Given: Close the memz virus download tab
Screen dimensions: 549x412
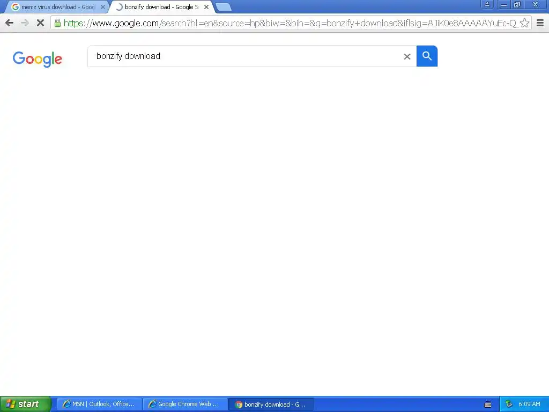Looking at the screenshot, I should 103,7.
